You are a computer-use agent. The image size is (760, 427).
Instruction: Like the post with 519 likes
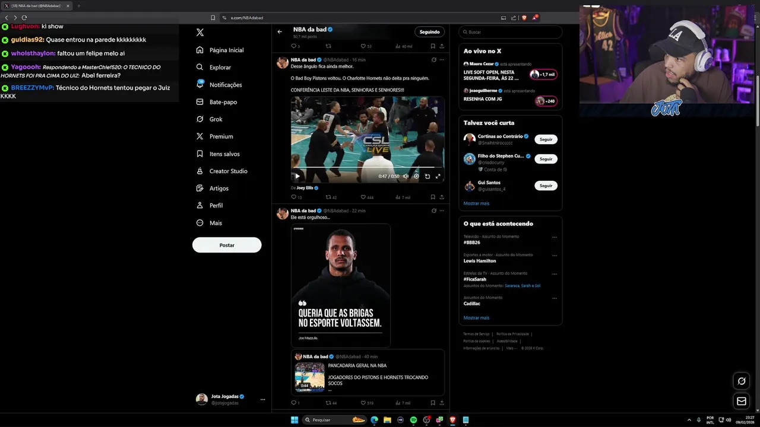click(x=367, y=403)
